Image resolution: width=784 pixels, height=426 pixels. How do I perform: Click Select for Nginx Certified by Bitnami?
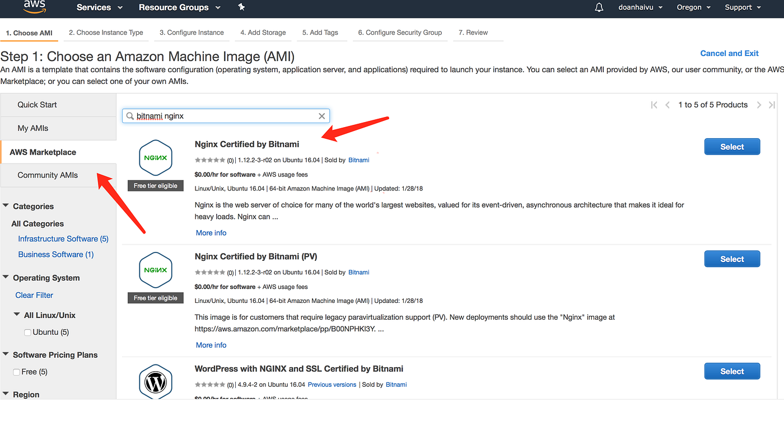click(732, 146)
